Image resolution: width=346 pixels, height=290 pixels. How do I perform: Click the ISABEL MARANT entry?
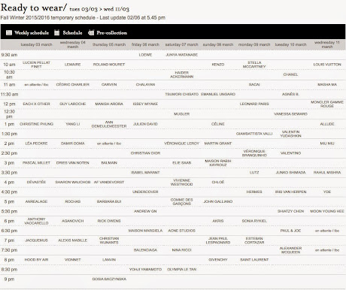[145, 172]
